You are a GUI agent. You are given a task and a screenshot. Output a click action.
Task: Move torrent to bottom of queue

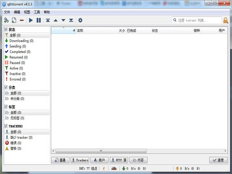[x=71, y=20]
